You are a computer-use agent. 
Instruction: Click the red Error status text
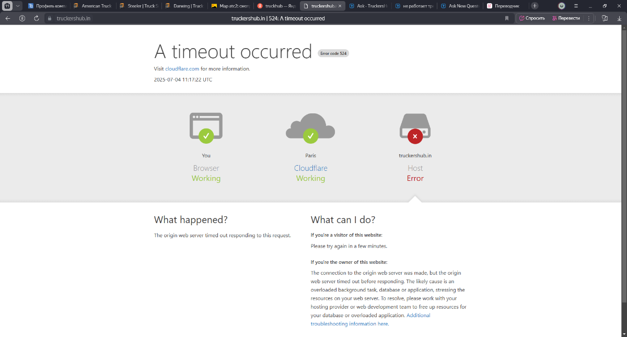pyautogui.click(x=415, y=178)
